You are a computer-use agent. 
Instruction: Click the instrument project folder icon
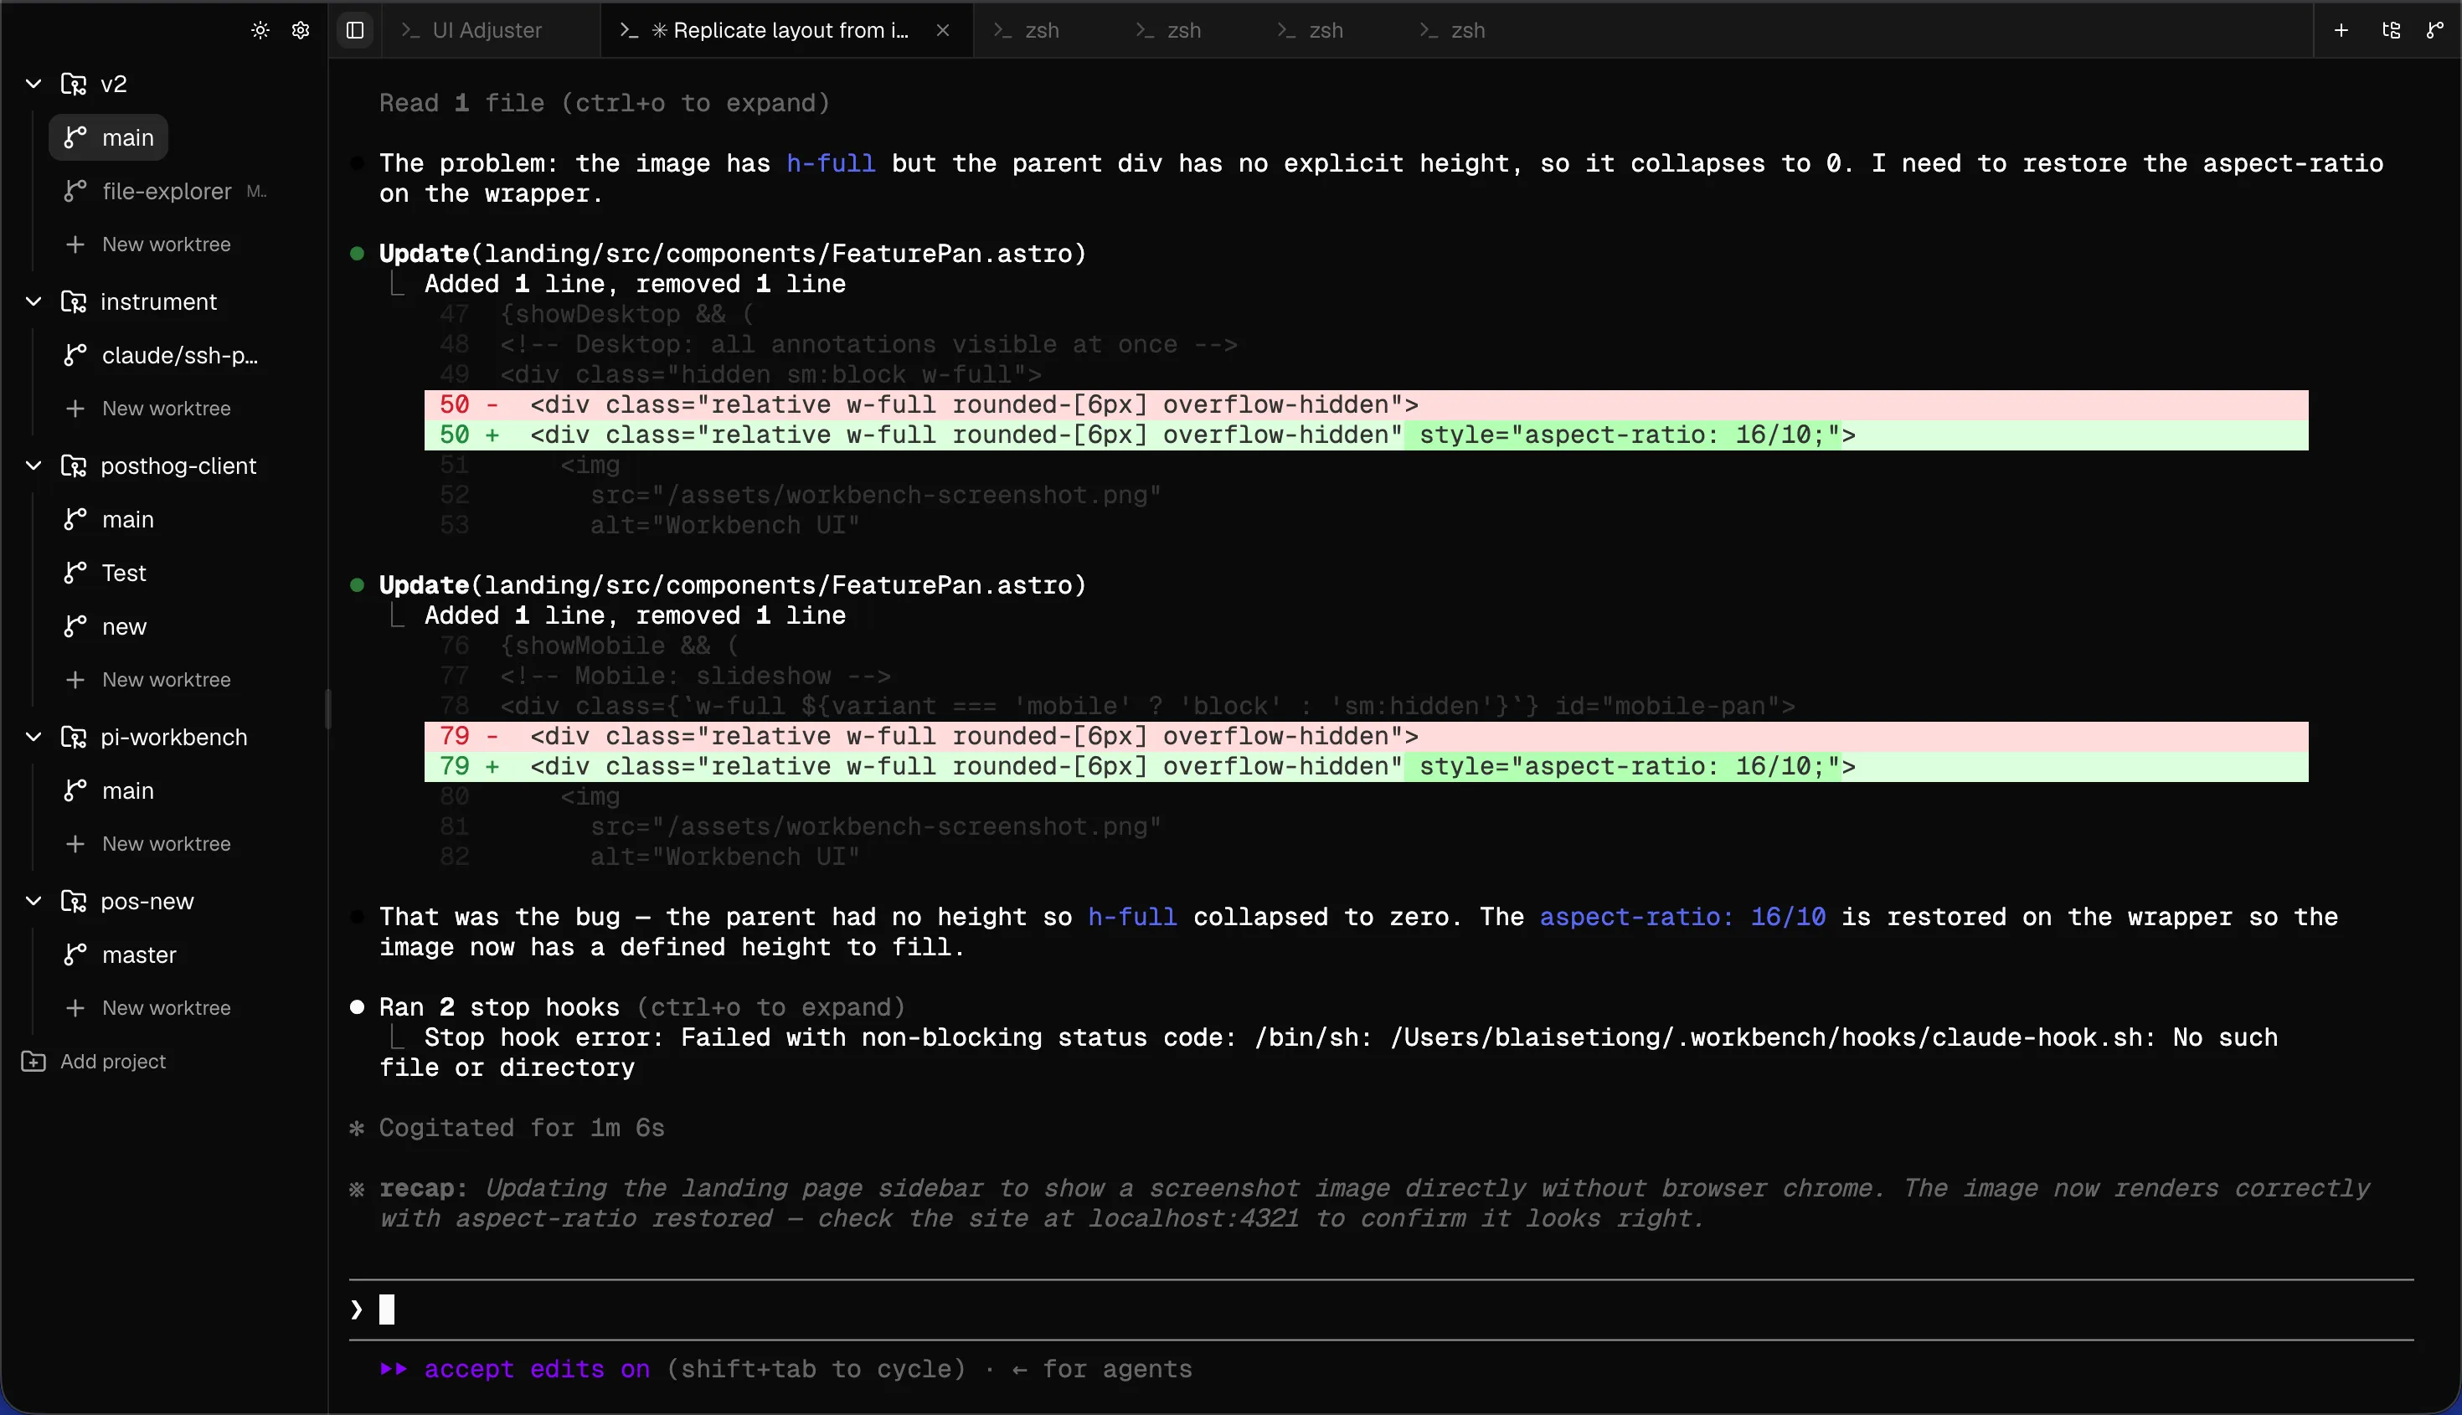pos(74,301)
